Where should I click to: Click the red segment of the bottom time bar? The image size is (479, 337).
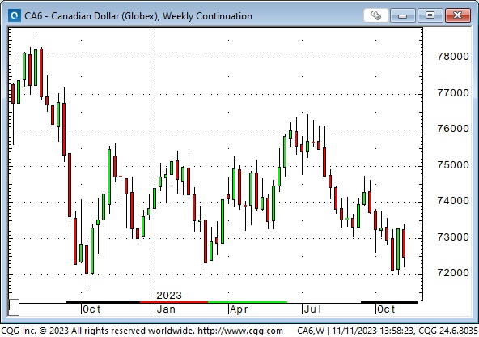(x=174, y=302)
